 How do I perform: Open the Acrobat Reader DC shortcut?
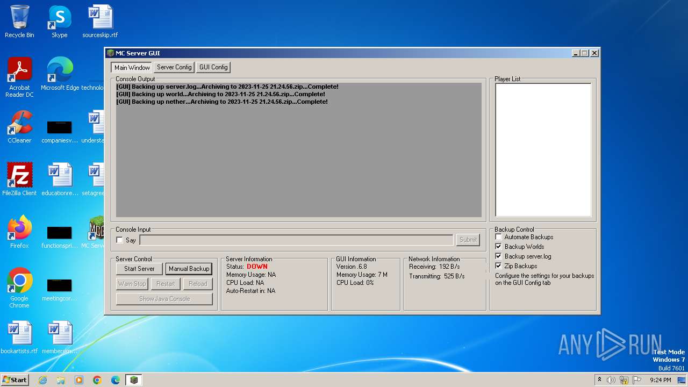pyautogui.click(x=19, y=77)
